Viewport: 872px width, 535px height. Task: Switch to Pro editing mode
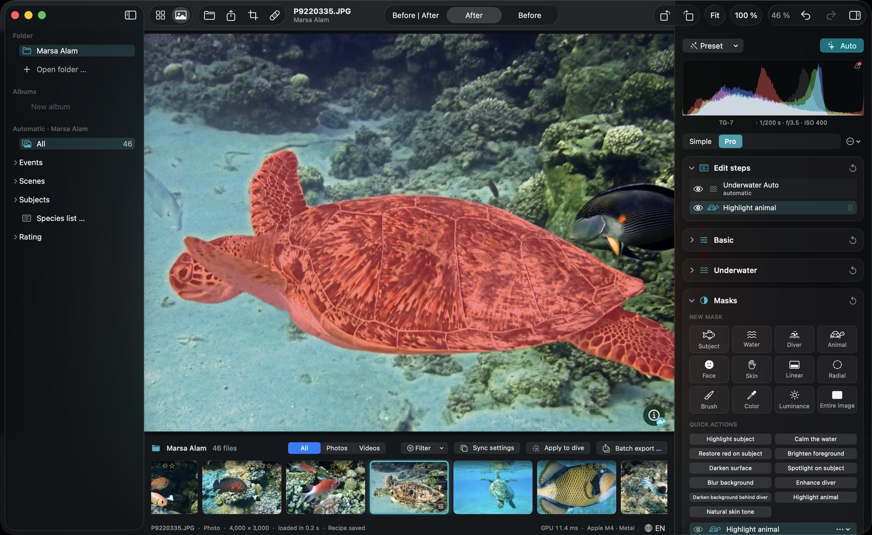(730, 141)
